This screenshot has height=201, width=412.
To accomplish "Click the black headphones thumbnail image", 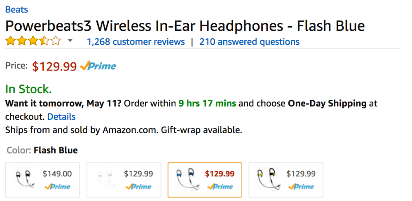I will [24, 178].
